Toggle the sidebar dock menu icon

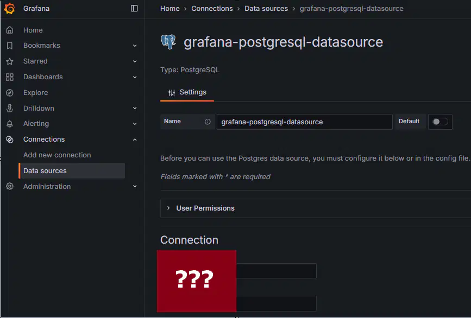point(134,8)
